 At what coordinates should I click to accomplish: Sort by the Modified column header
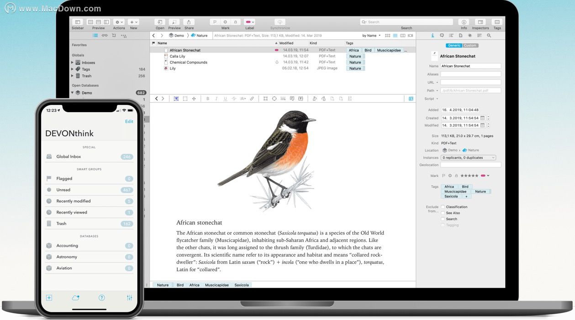[x=286, y=43]
